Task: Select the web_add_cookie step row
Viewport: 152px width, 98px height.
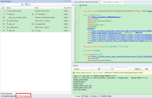Action: pos(36,11)
